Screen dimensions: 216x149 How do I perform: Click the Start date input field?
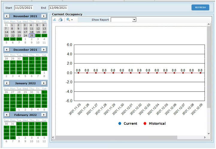[23, 8]
